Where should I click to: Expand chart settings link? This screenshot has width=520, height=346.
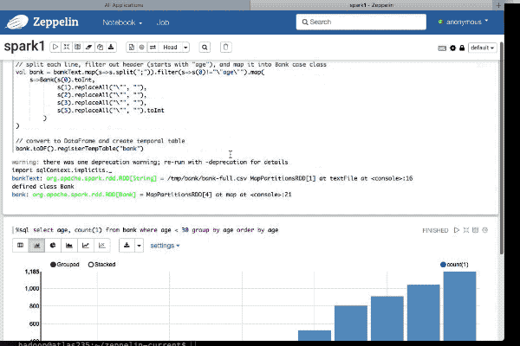[165, 246]
